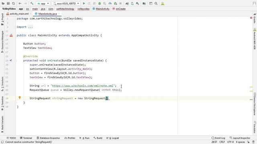Click the class gutter icon on line 13
This screenshot has height=144, width=257.
coord(11,35)
